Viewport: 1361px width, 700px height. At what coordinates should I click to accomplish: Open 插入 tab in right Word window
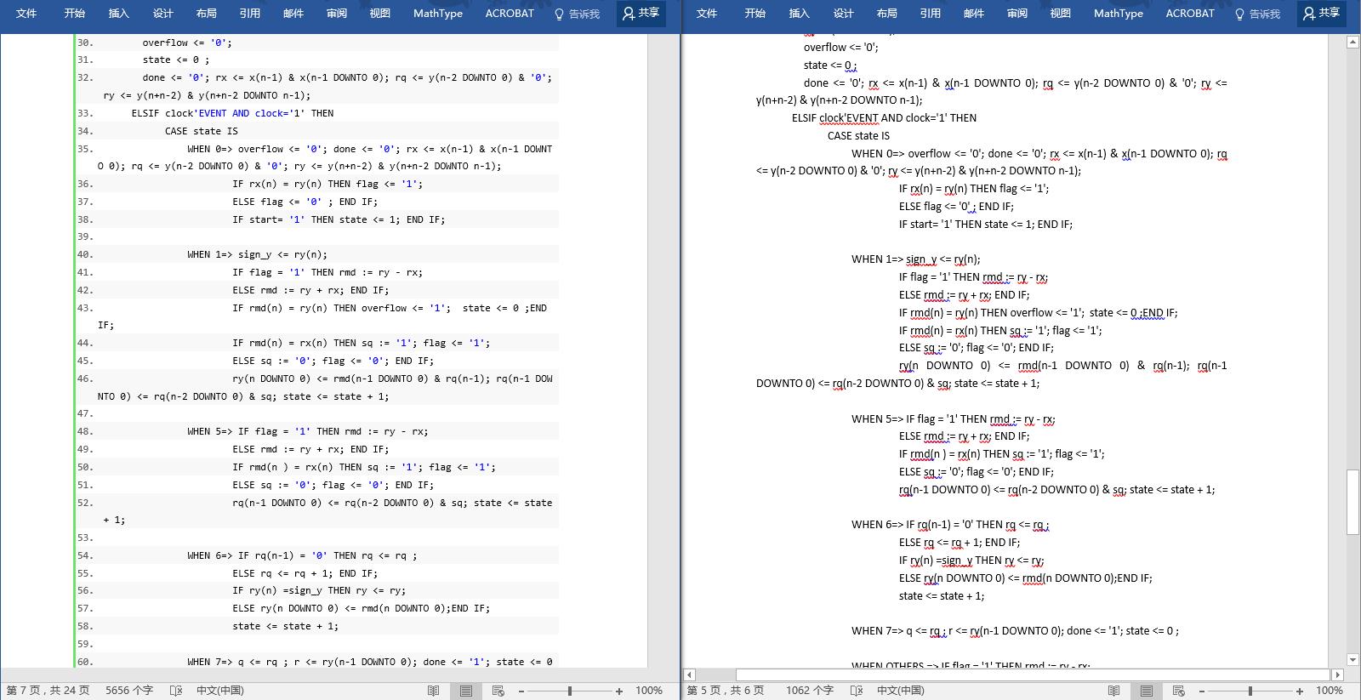point(800,13)
